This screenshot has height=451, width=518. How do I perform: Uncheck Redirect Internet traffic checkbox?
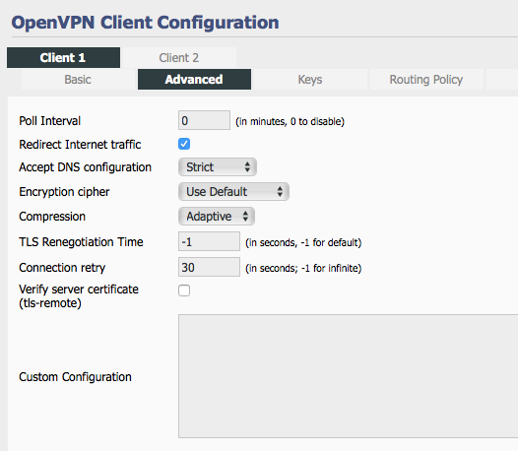coord(184,144)
